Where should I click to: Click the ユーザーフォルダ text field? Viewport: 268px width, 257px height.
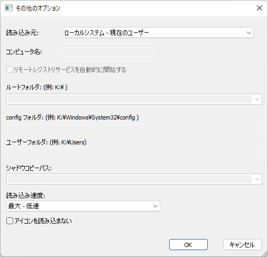click(134, 153)
